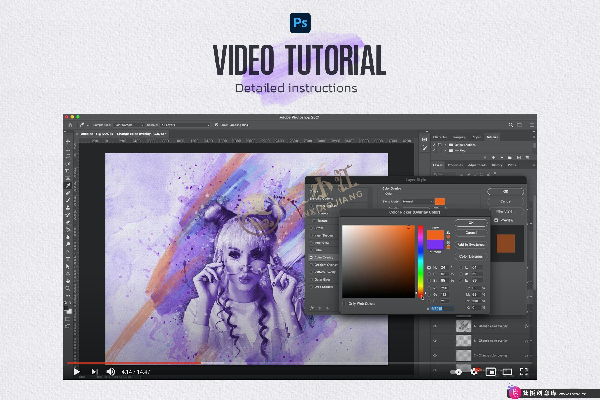Viewport: 600px width, 400px height.
Task: Open the Sample Size dropdown
Action: coord(129,125)
